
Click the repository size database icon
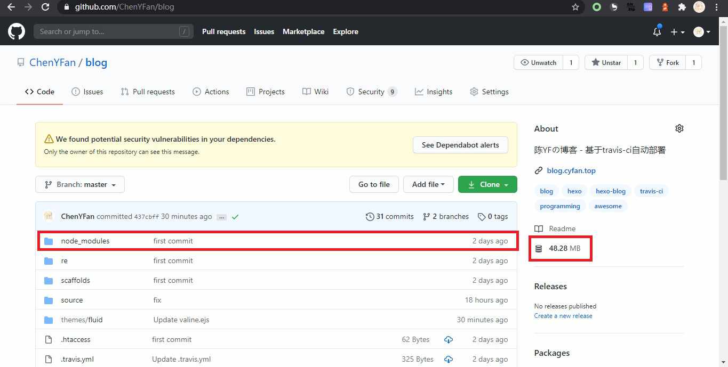coord(539,249)
